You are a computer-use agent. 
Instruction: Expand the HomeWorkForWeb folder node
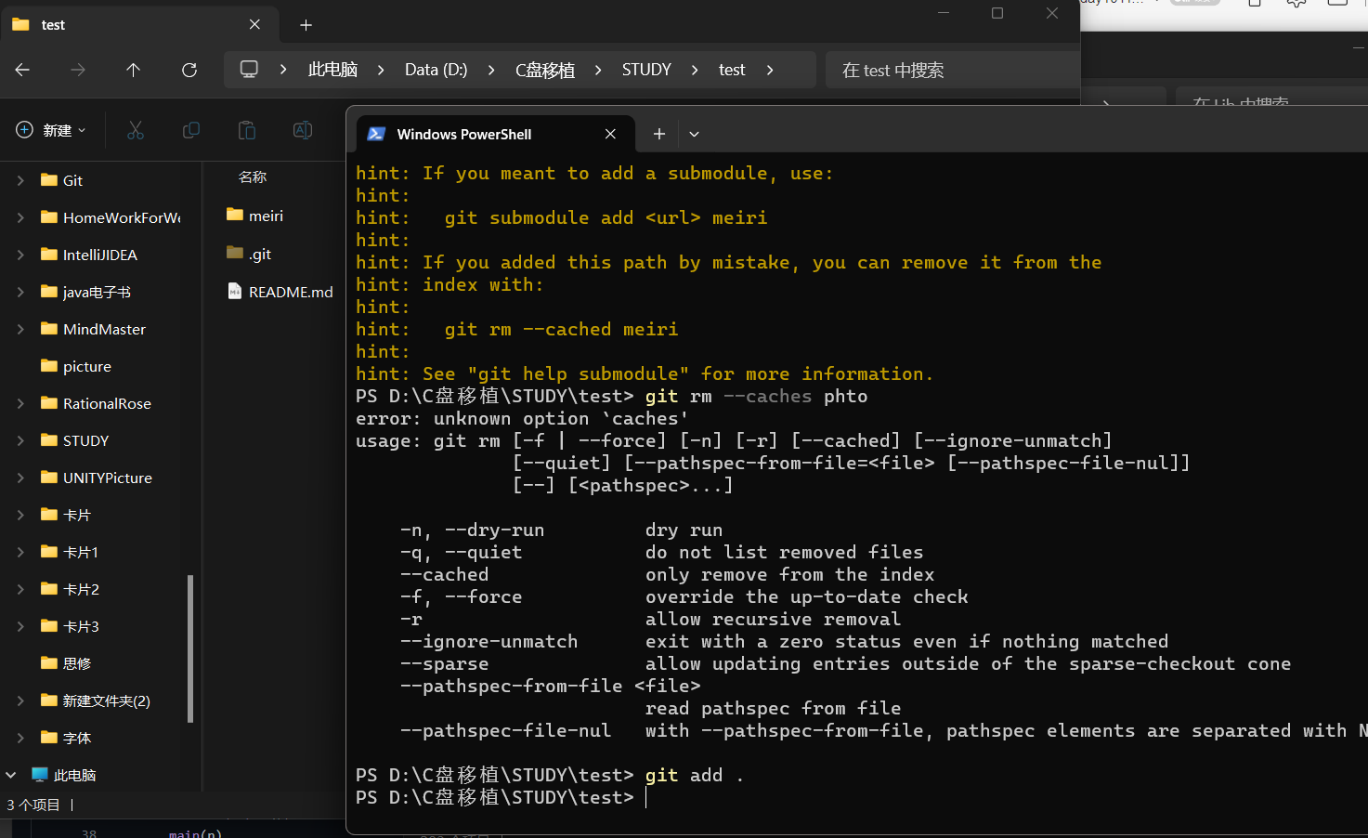[x=20, y=217]
